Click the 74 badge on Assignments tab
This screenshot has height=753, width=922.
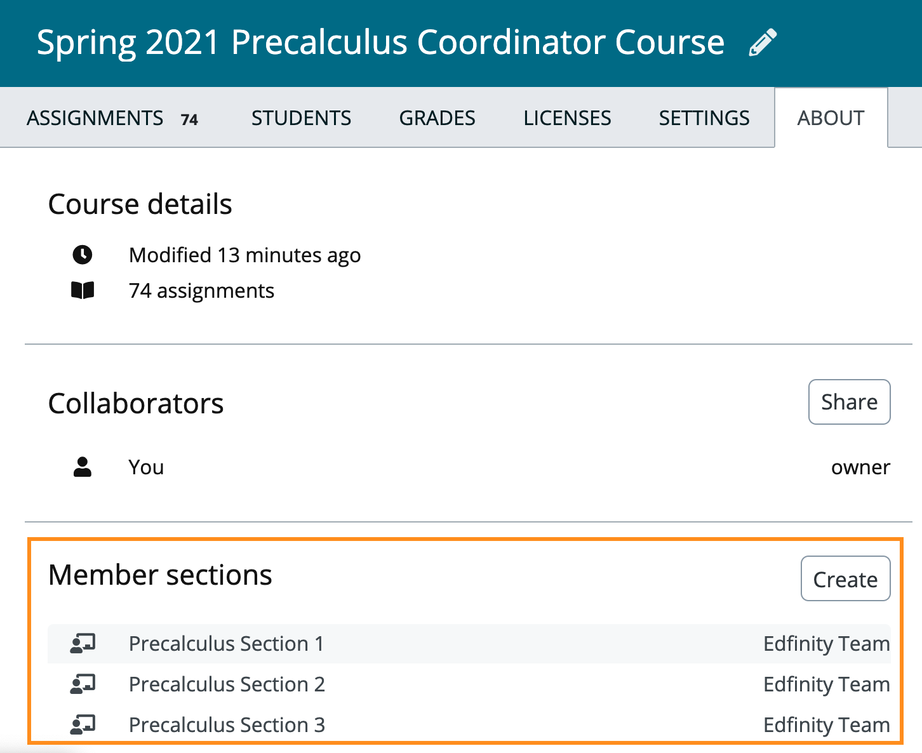click(189, 119)
